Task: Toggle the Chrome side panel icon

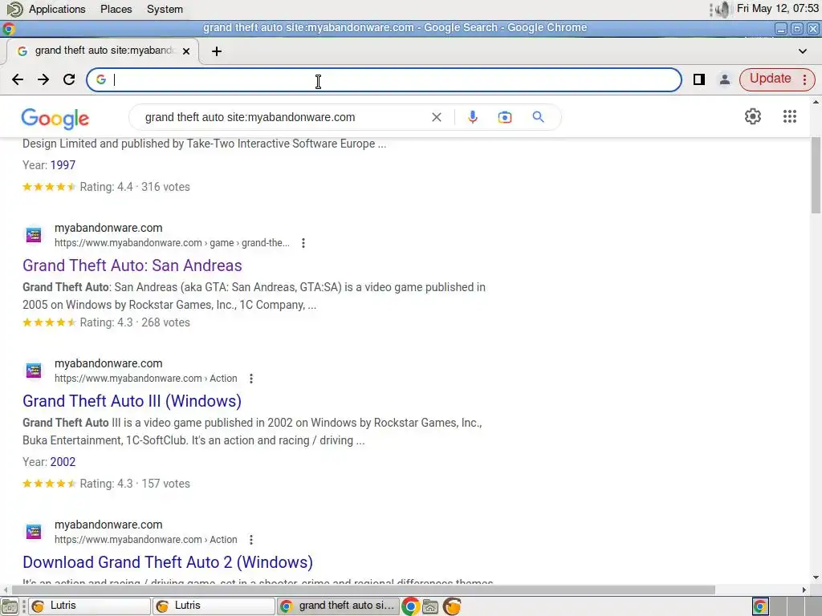Action: (x=699, y=79)
